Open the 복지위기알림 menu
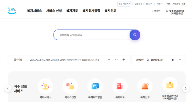 (91, 11)
